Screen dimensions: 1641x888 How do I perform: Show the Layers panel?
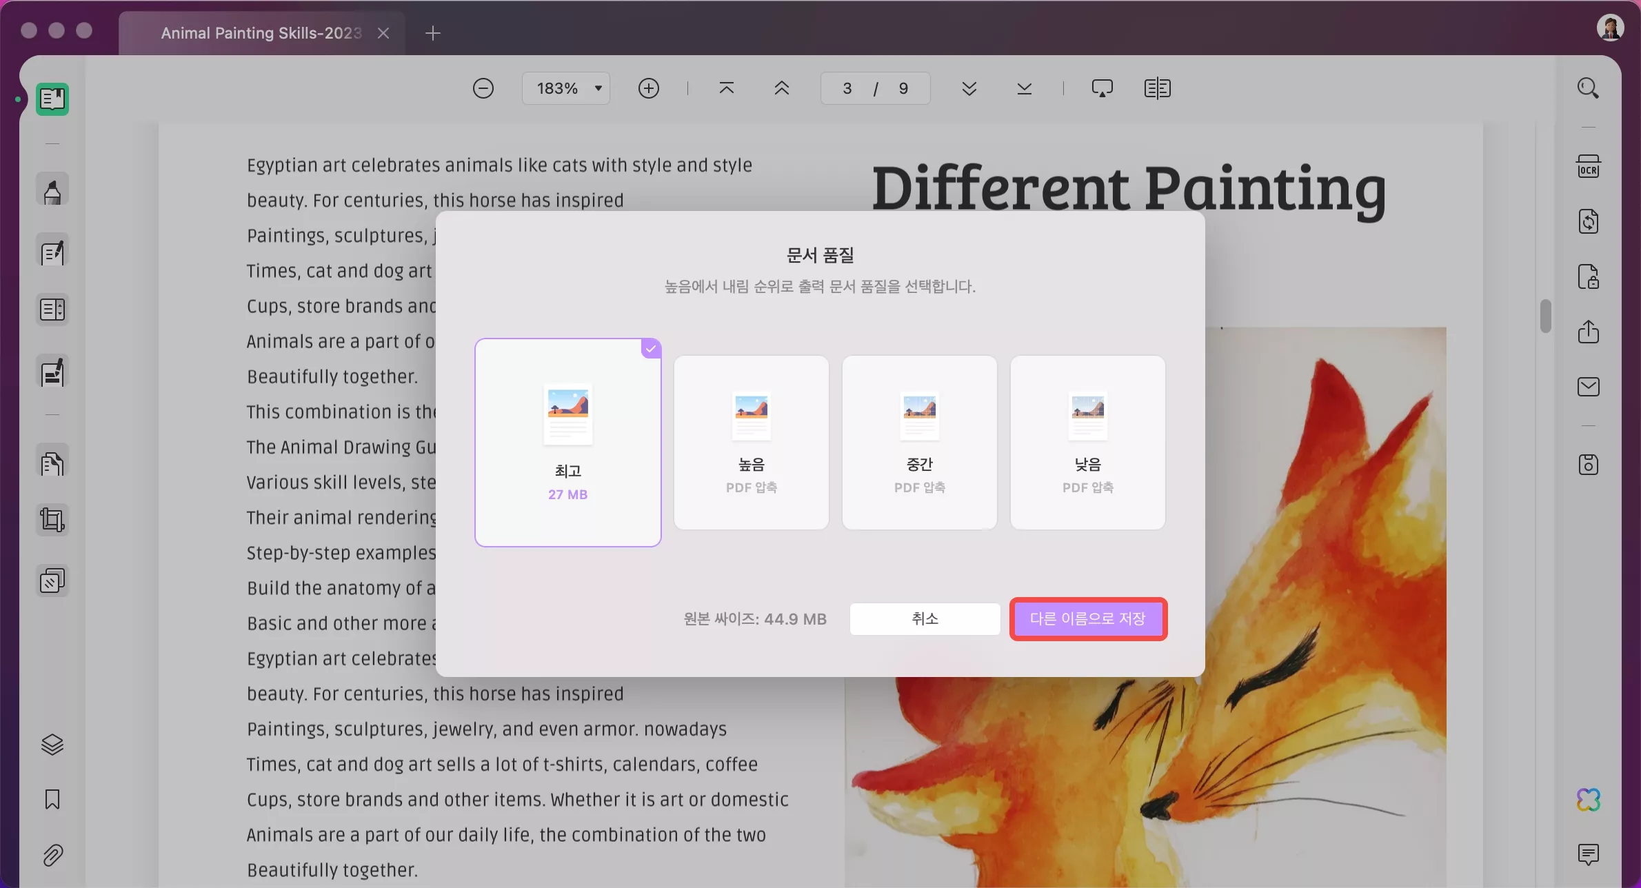coord(52,745)
